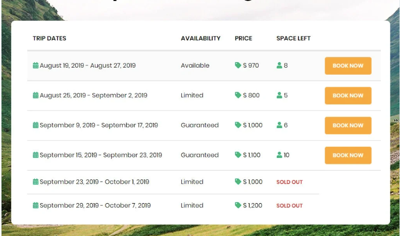400x236 pixels.
Task: Click price tag icon next to $ 970
Action: (x=238, y=65)
